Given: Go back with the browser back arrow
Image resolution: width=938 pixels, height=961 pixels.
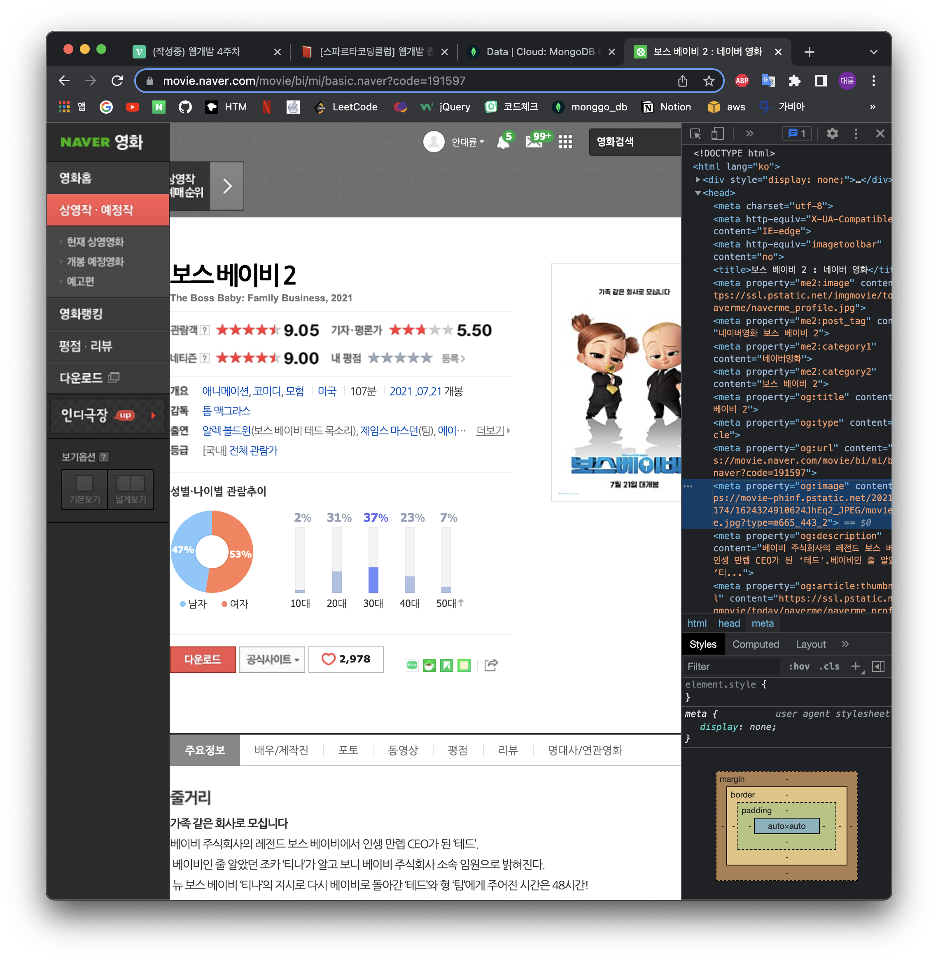Looking at the screenshot, I should [x=64, y=81].
